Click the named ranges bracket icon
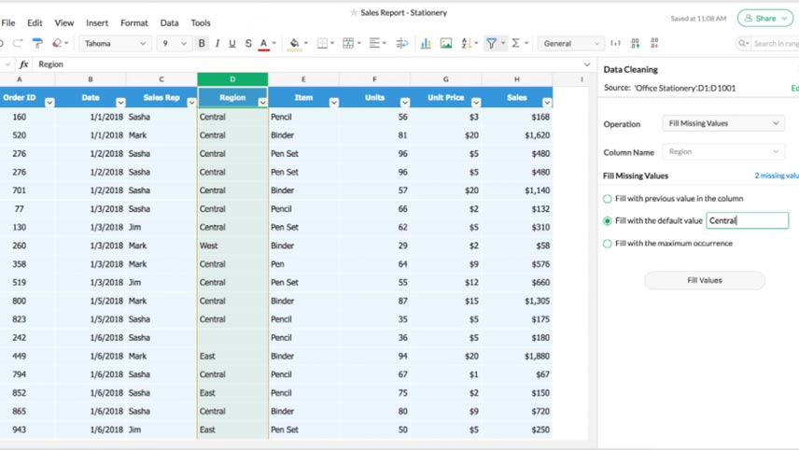 tap(615, 43)
